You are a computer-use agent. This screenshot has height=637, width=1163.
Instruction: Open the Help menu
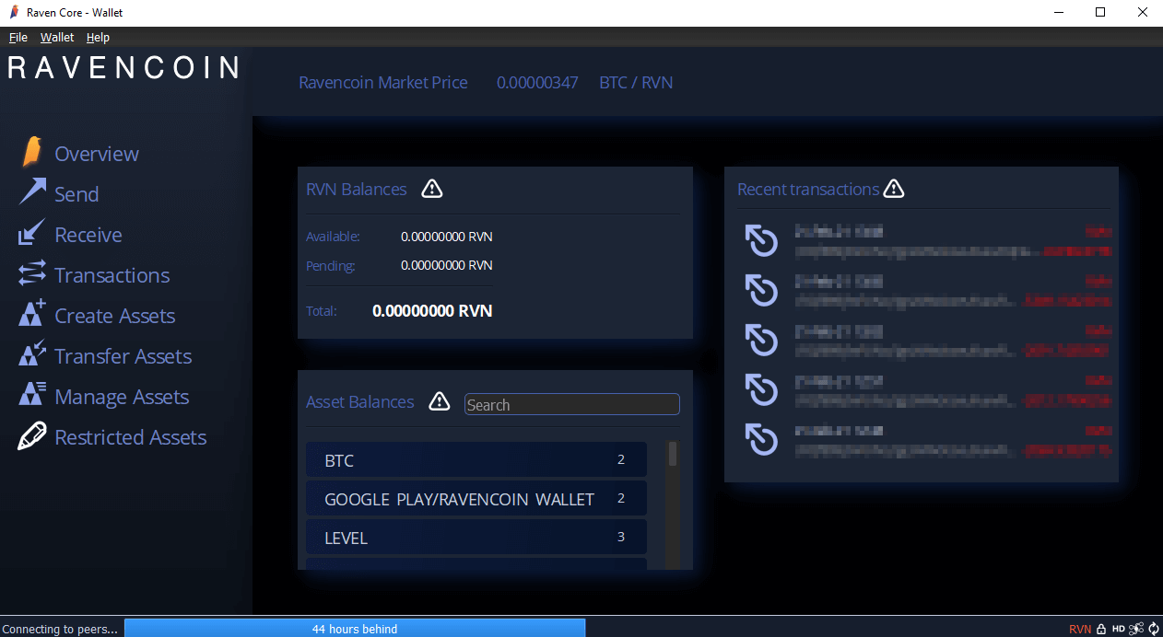click(x=97, y=37)
